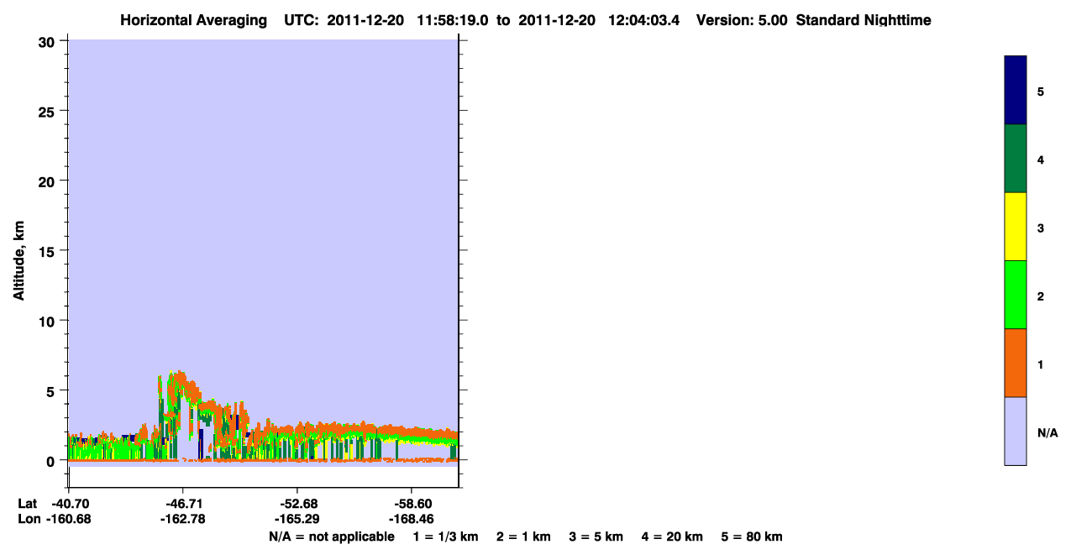Click latitude value -40.70
The height and width of the screenshot is (560, 1092).
point(71,504)
